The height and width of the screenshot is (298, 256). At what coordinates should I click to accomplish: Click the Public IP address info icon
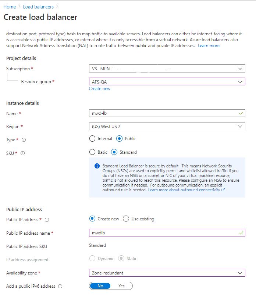47,220
